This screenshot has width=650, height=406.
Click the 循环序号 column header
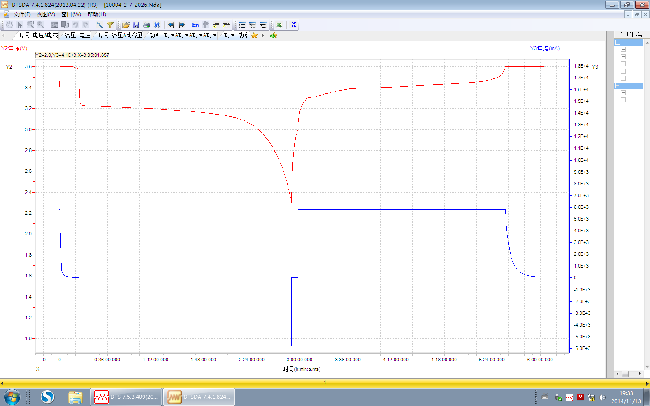pyautogui.click(x=631, y=34)
